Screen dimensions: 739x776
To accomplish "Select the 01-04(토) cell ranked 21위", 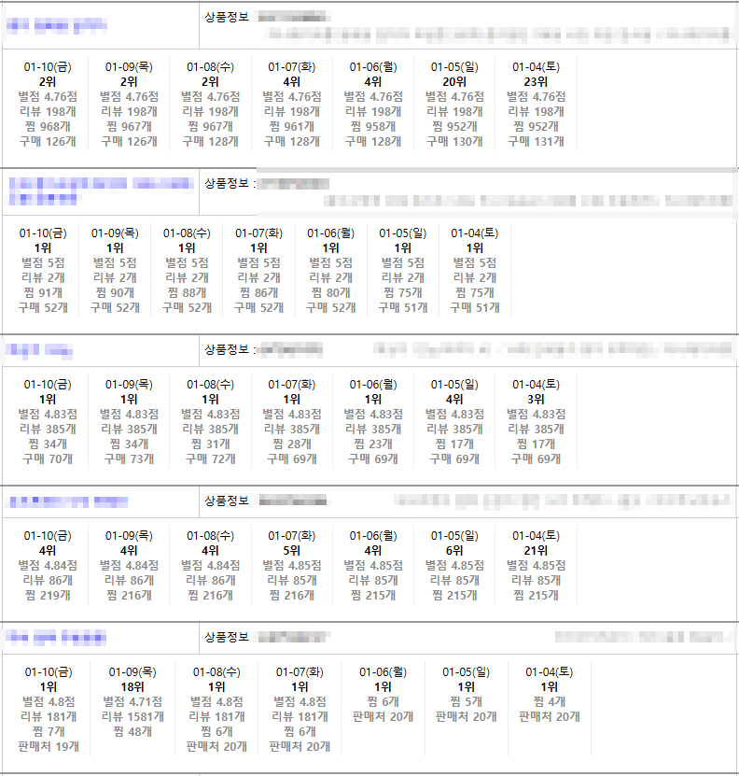I will click(x=536, y=565).
